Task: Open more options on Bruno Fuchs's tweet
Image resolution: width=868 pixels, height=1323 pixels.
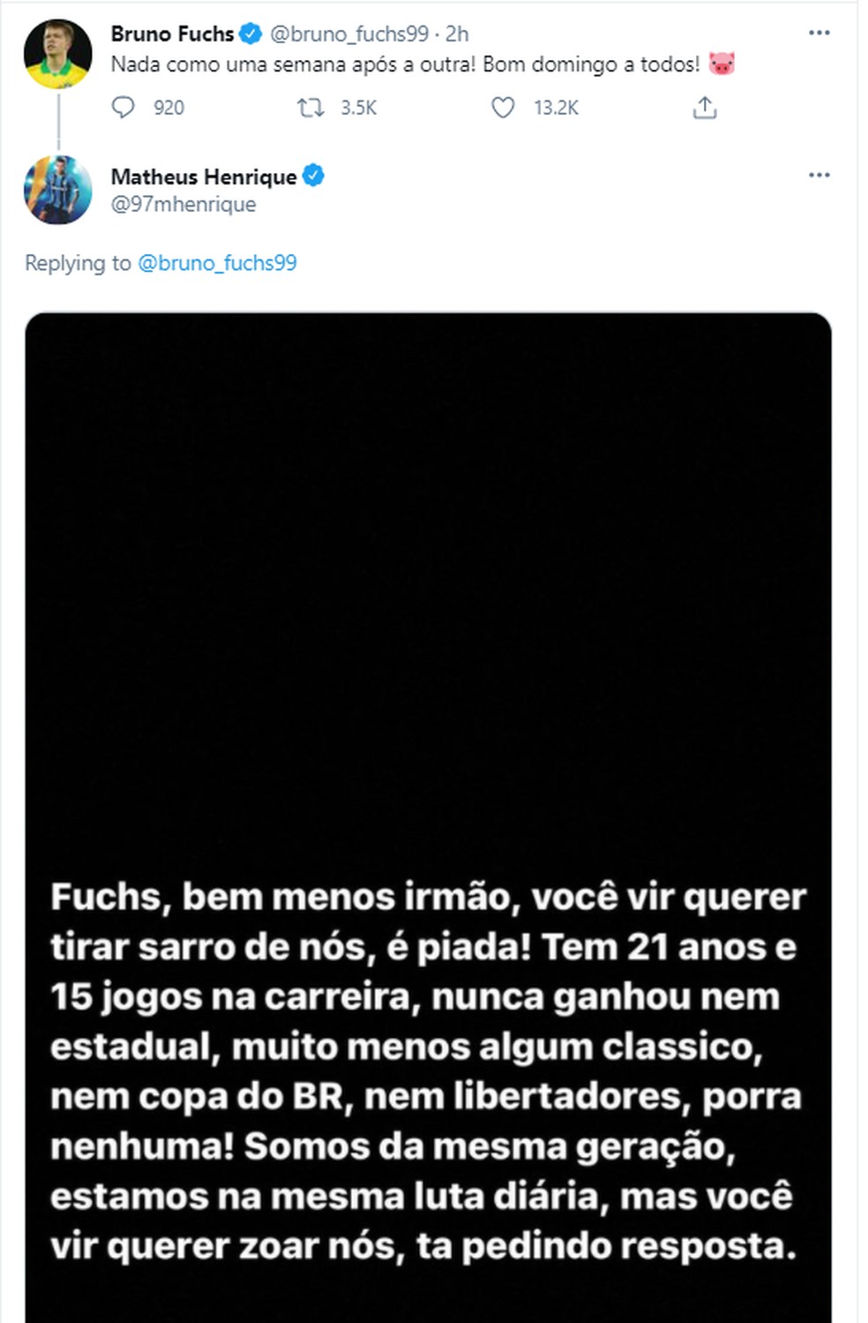Action: tap(819, 33)
